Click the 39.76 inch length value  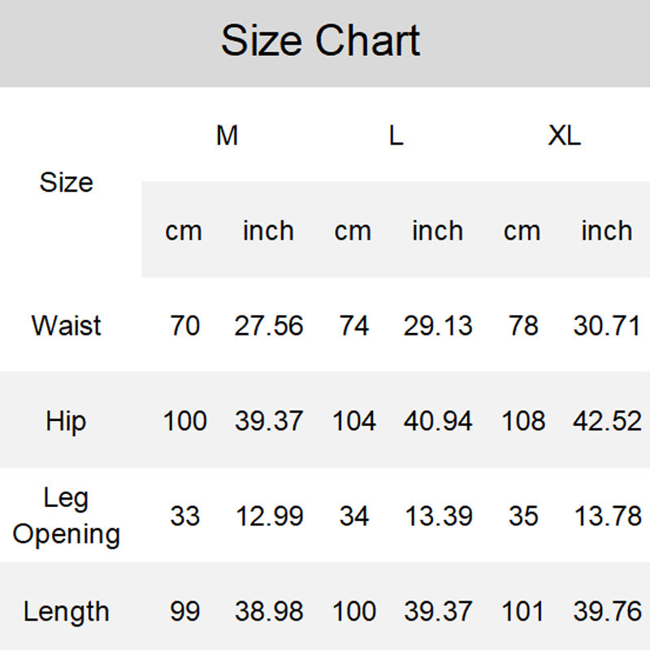[x=607, y=611]
